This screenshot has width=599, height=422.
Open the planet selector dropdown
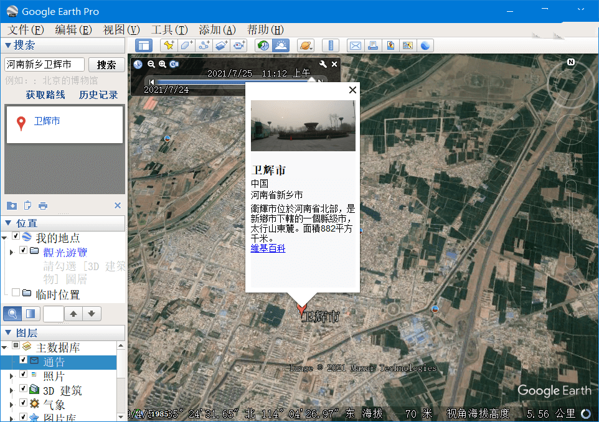(305, 45)
